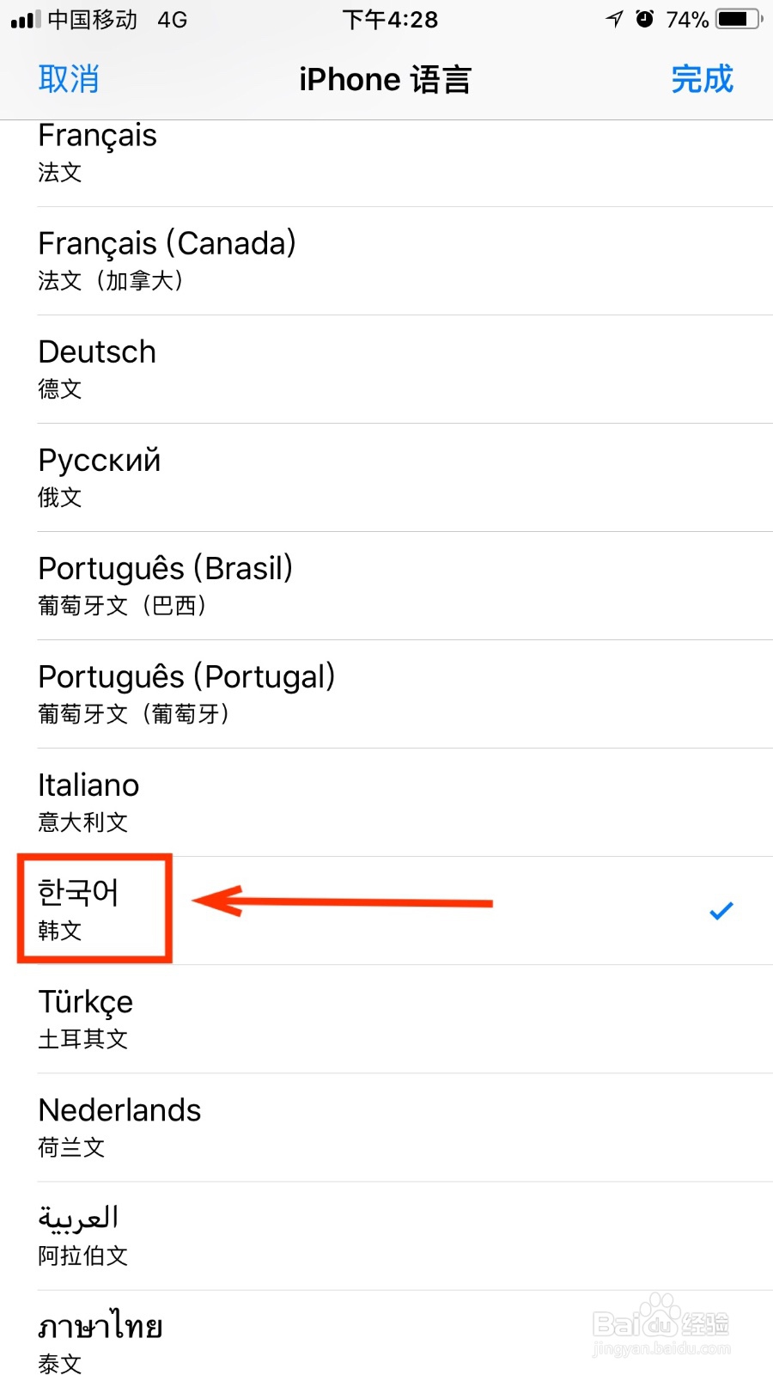Image resolution: width=773 pixels, height=1375 pixels.
Task: Tap the location arrow status icon
Action: click(x=614, y=19)
